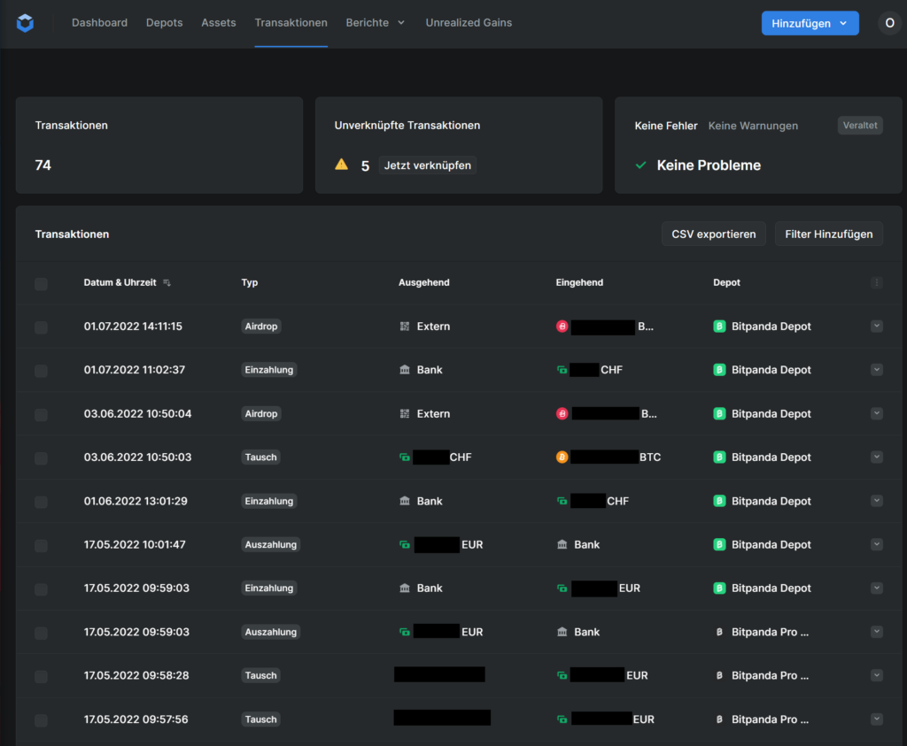Screen dimensions: 907x746
Task: Click Bitpanda Pro icon in 17.05.2022 09:59:03 Auszahlung row
Action: tap(719, 632)
